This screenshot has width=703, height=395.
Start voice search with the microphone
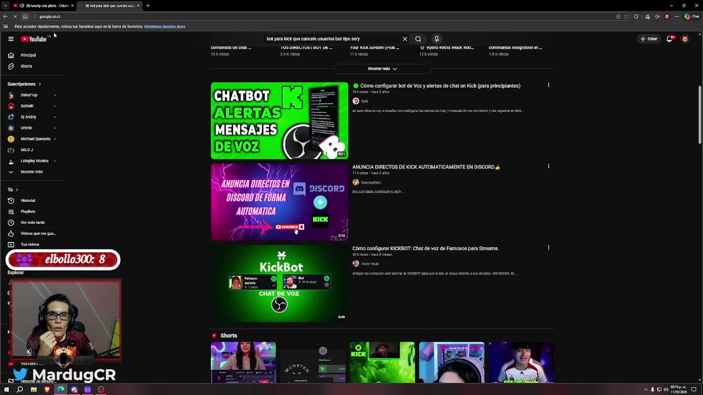click(x=437, y=39)
